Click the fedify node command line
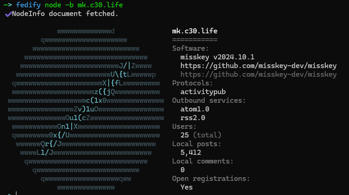The width and height of the screenshot is (349, 195). tap(63, 5)
